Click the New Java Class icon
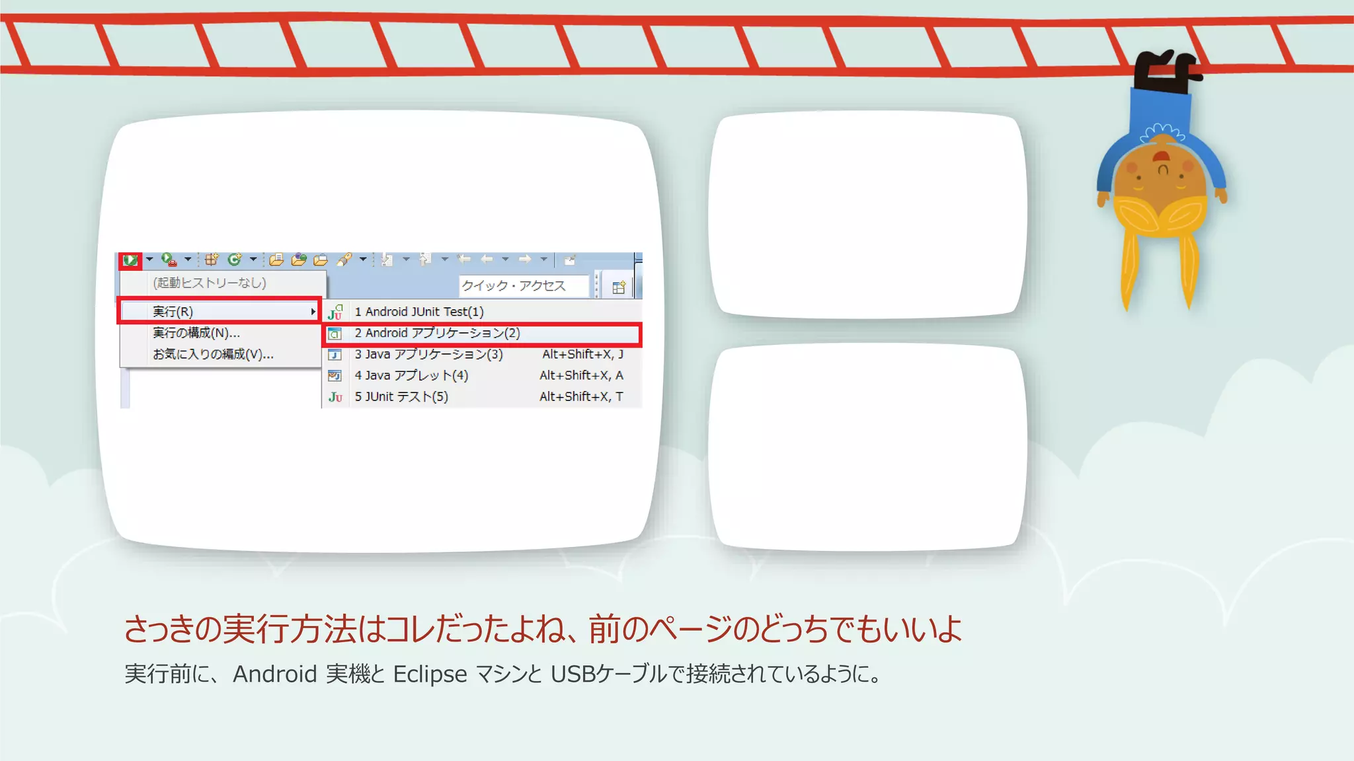 tap(235, 260)
